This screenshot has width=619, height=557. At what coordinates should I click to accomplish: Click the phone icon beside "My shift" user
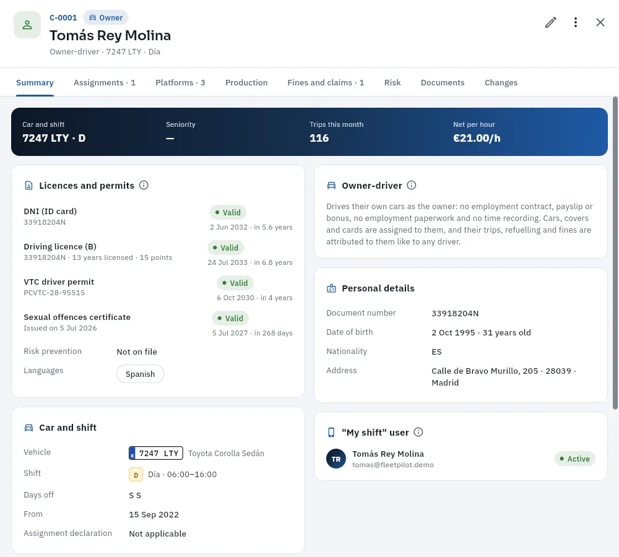point(331,433)
